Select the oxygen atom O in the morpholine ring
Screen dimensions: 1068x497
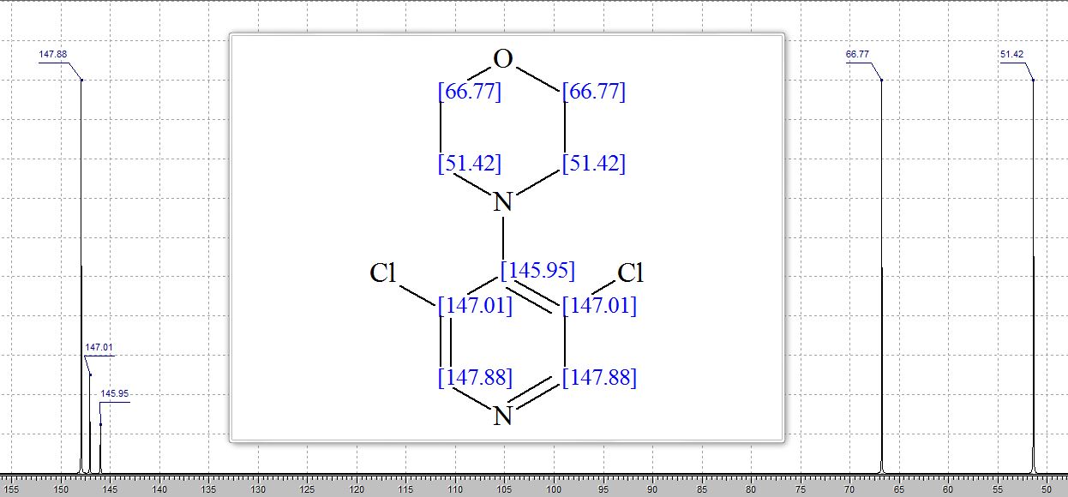pyautogui.click(x=503, y=59)
